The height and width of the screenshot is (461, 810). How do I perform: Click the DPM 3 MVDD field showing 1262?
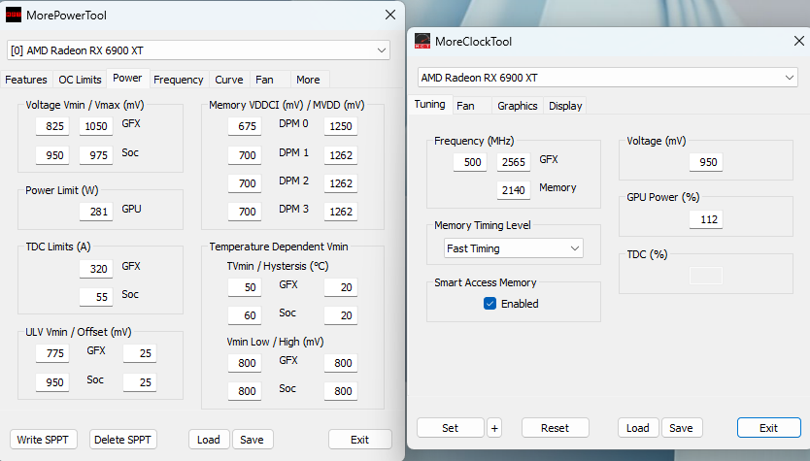tap(341, 212)
